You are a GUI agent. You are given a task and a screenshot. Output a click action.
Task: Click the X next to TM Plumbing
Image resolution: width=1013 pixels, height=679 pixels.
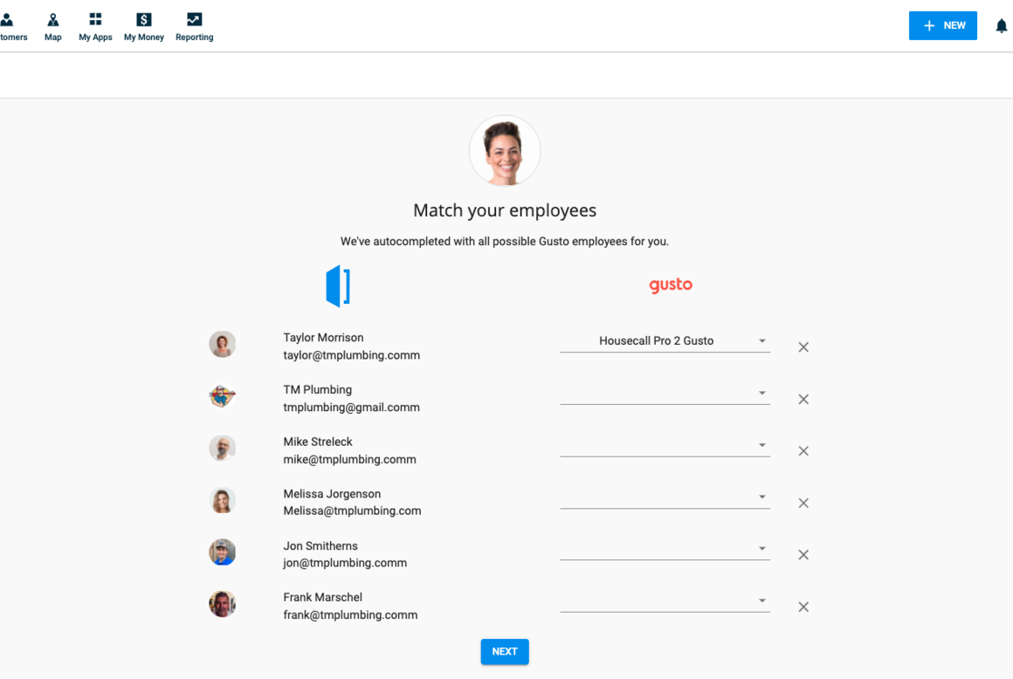803,399
